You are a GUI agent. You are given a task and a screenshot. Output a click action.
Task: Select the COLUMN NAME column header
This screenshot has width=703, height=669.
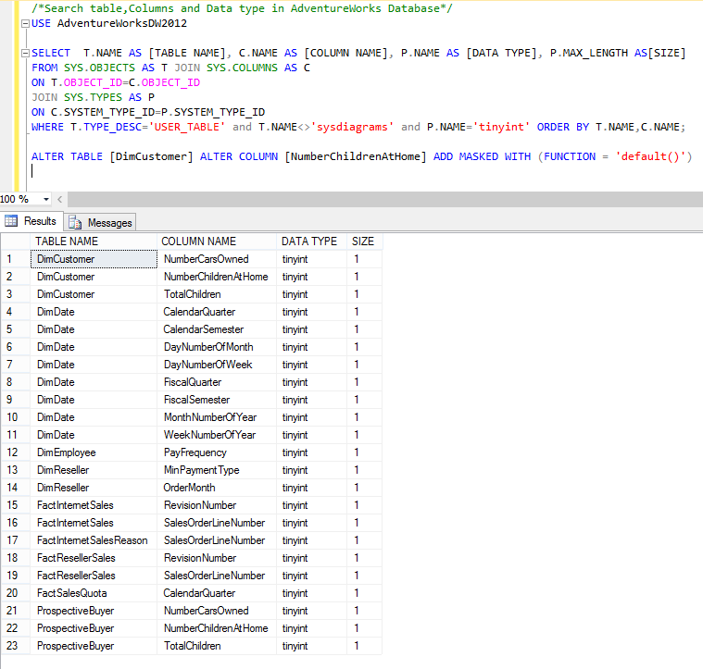click(217, 242)
